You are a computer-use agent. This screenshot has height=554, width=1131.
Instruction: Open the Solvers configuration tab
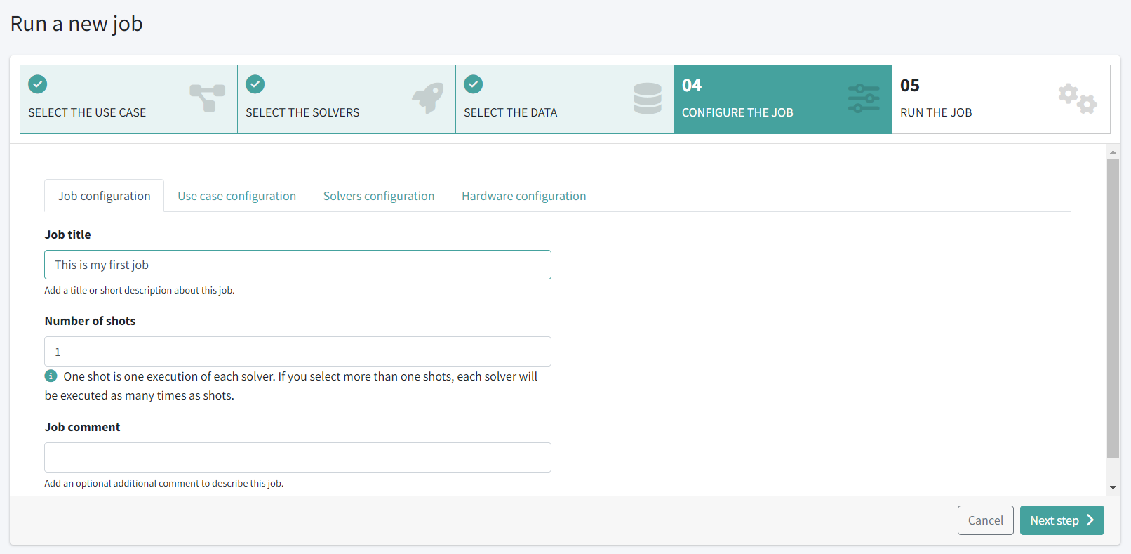pyautogui.click(x=379, y=196)
